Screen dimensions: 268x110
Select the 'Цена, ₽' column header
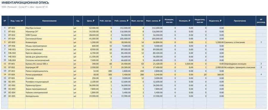click(91, 21)
